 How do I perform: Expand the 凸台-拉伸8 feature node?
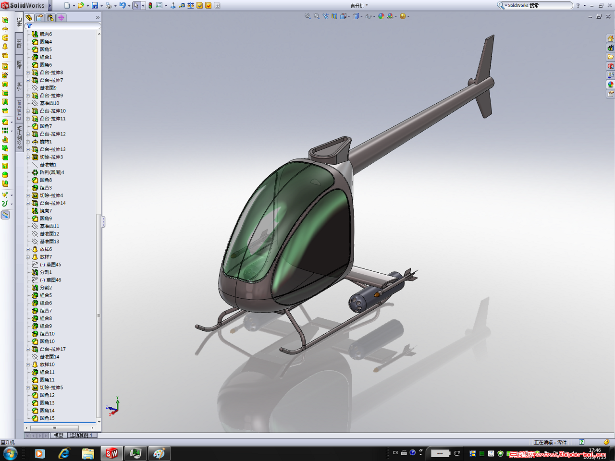(28, 73)
